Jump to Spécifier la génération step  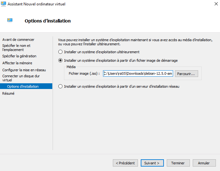tap(19, 56)
